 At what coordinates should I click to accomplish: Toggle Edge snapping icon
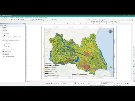click(56, 20)
